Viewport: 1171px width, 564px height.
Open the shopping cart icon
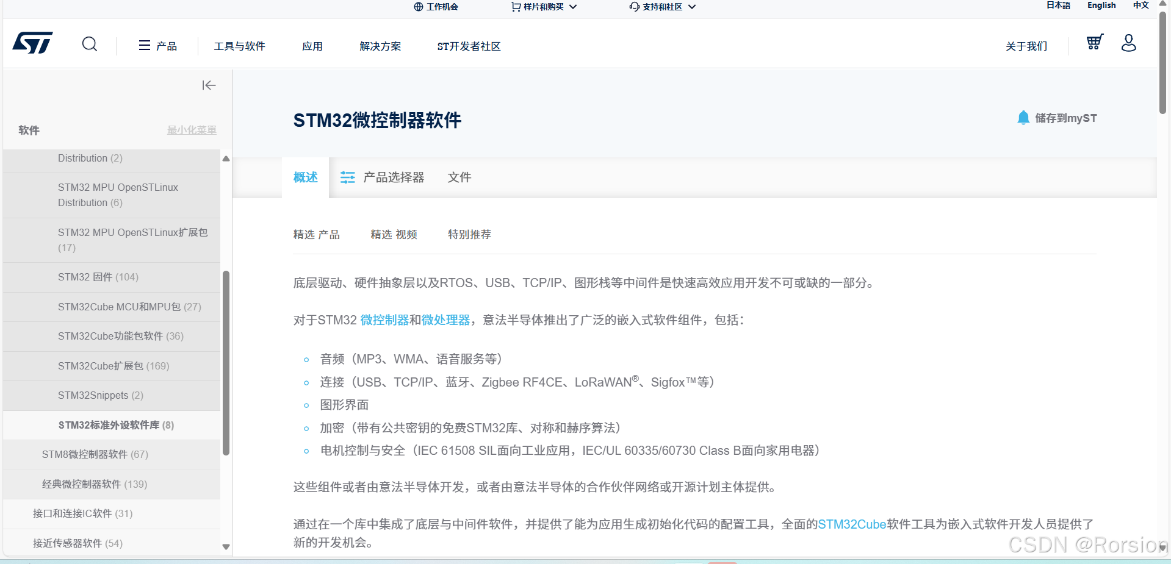(x=1095, y=42)
